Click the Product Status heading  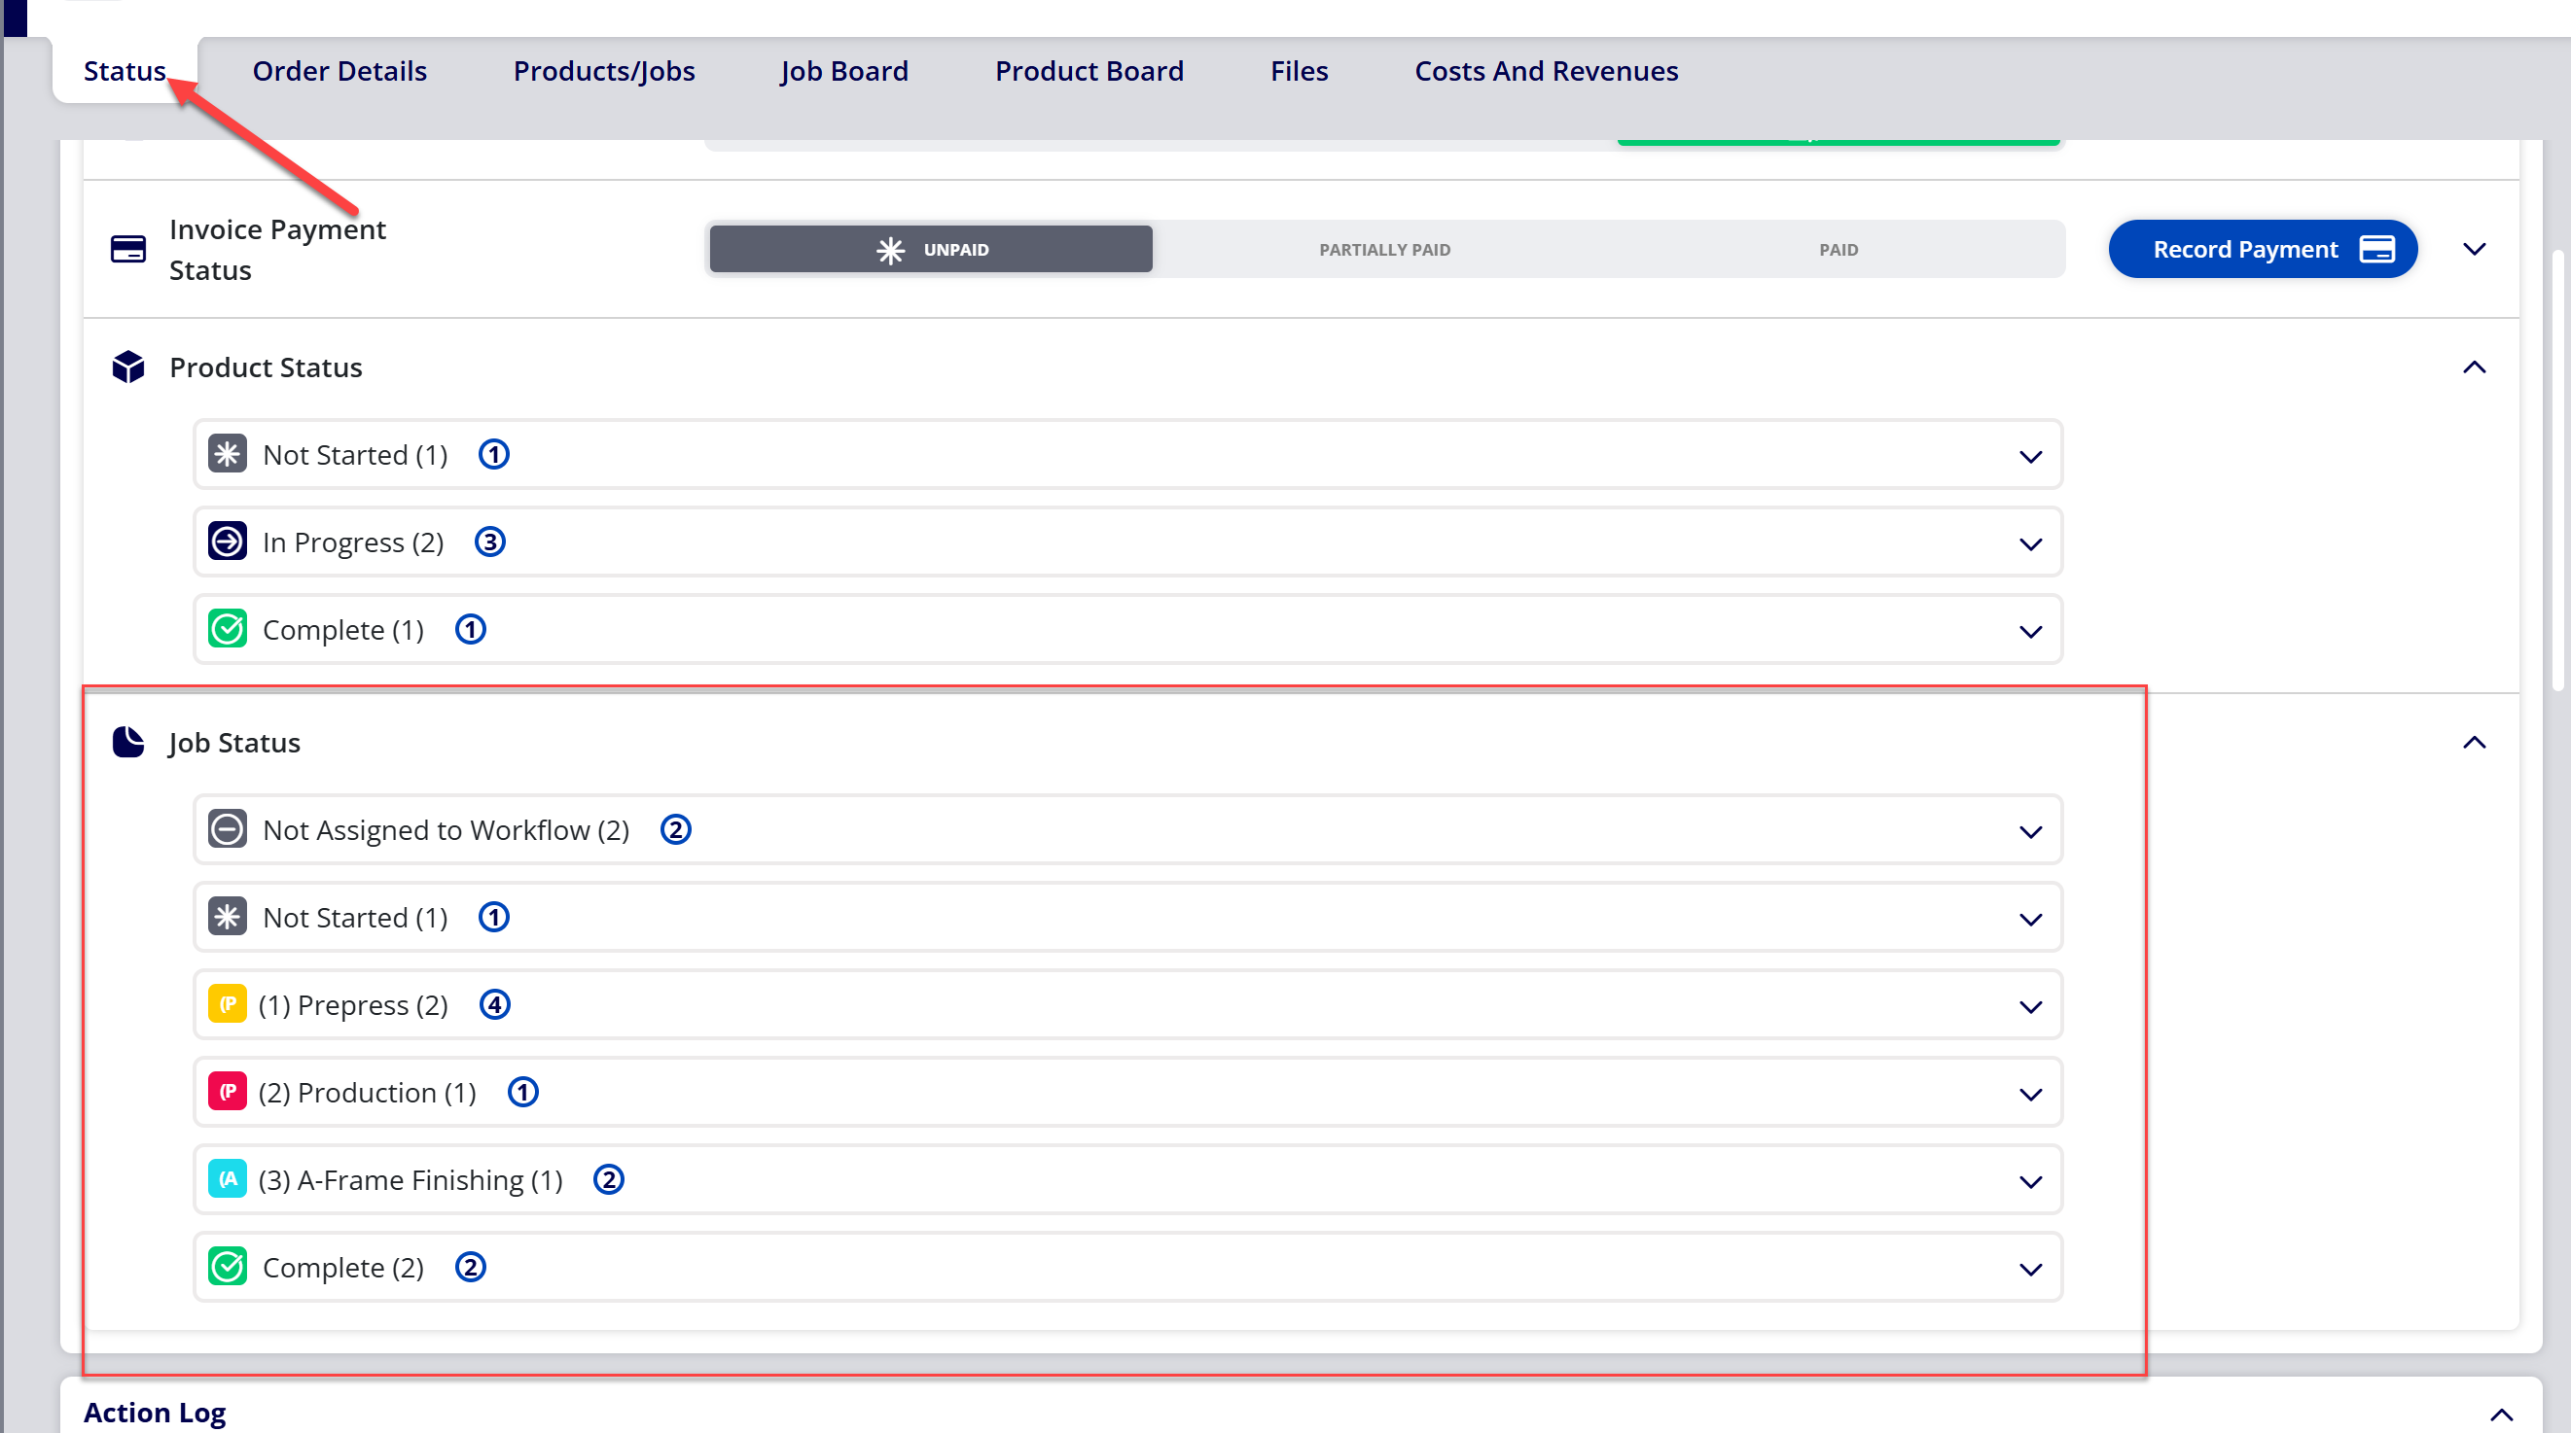266,367
